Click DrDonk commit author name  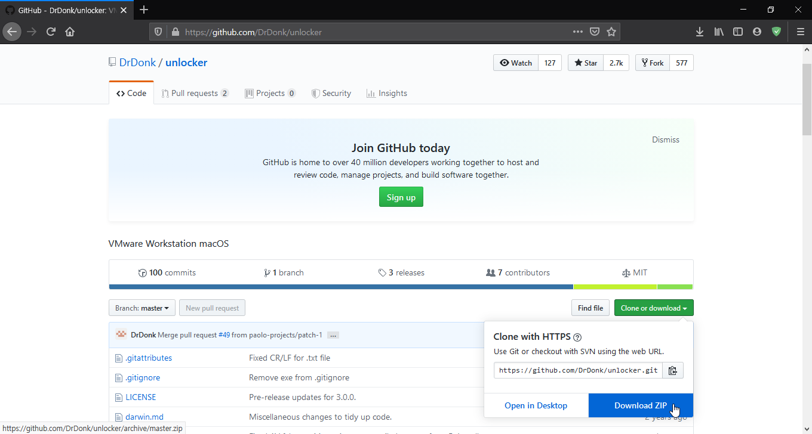pos(143,335)
